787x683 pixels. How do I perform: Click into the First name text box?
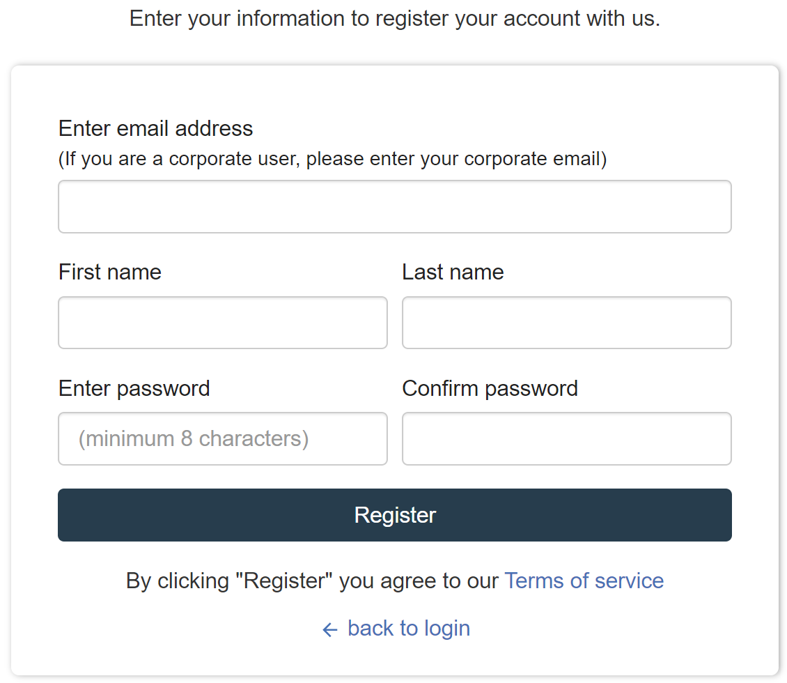pyautogui.click(x=223, y=323)
